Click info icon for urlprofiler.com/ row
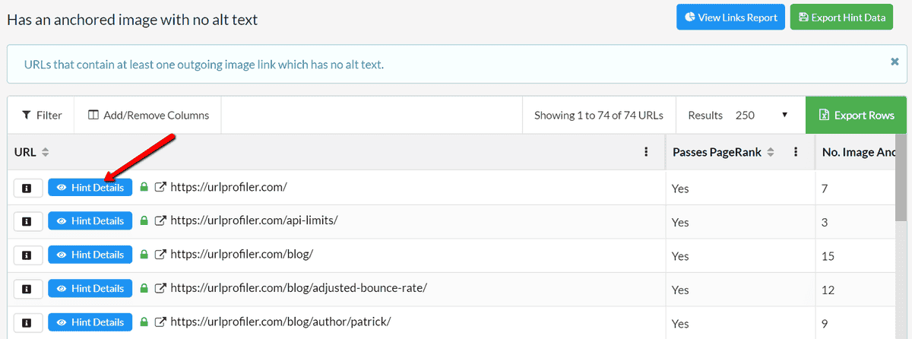This screenshot has height=339, width=912. pos(27,188)
